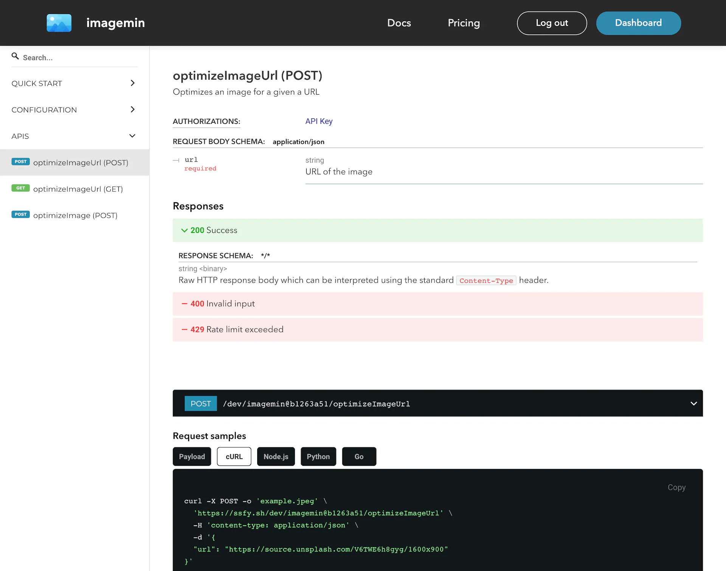
Task: Copy the cURL code sample
Action: click(676, 487)
